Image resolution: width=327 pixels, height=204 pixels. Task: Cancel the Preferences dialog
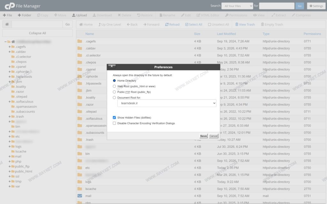click(x=213, y=136)
